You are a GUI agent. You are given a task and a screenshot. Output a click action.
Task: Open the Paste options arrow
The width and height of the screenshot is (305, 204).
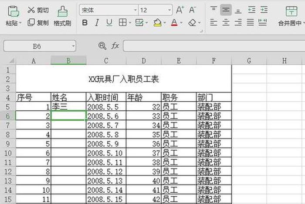(20, 23)
